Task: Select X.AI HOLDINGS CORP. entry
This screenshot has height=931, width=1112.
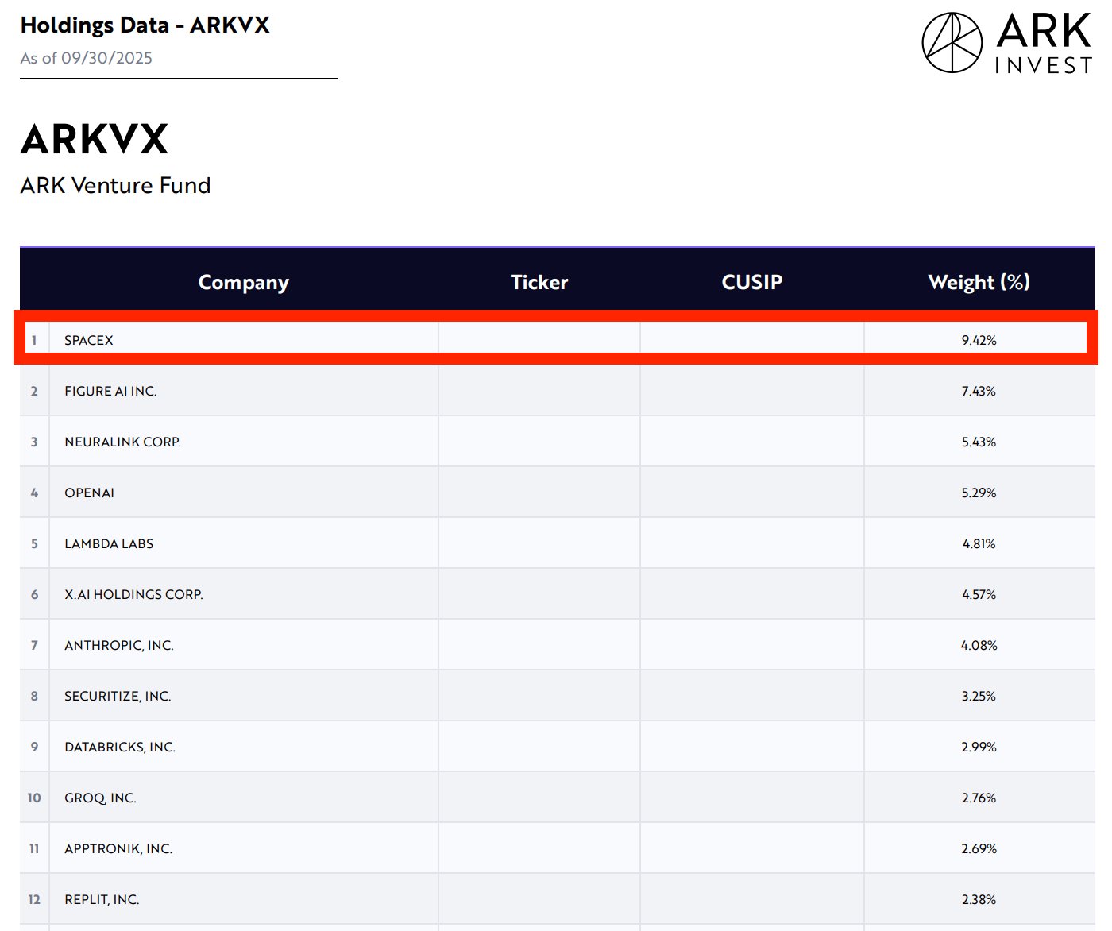Action: [133, 594]
